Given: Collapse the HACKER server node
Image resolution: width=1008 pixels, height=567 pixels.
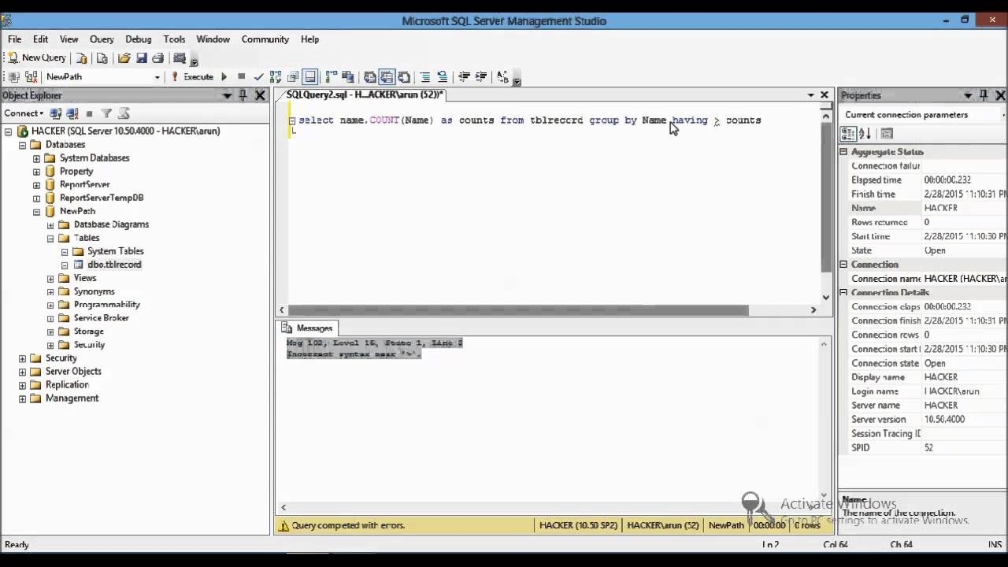Looking at the screenshot, I should coord(9,132).
